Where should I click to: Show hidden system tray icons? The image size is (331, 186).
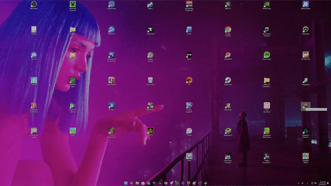click(298, 183)
